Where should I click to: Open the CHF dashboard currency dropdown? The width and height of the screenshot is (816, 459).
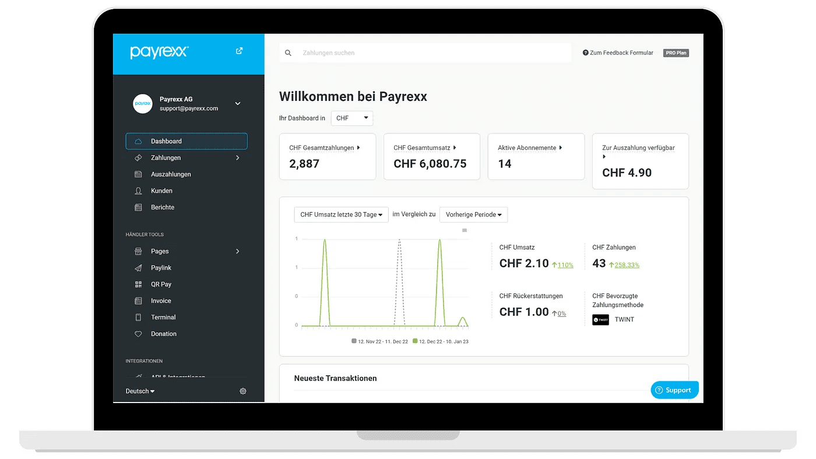tap(352, 118)
